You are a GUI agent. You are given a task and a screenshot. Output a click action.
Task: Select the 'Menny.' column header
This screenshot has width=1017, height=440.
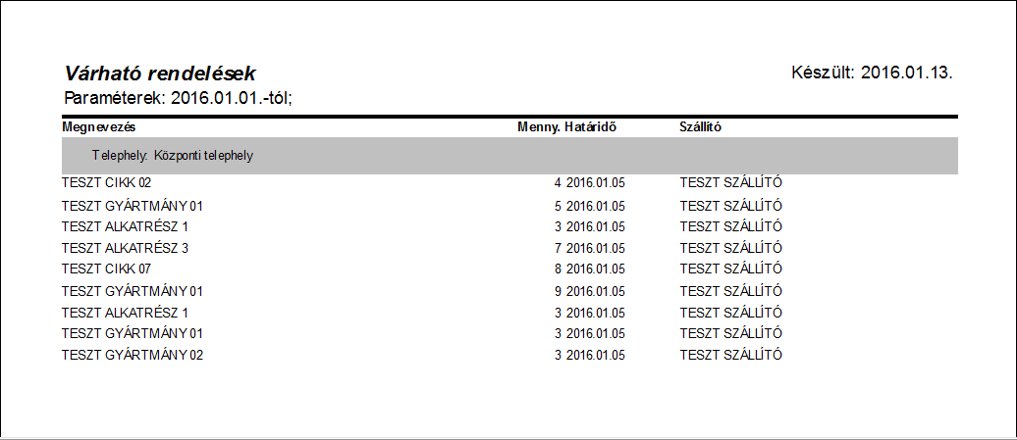[539, 127]
